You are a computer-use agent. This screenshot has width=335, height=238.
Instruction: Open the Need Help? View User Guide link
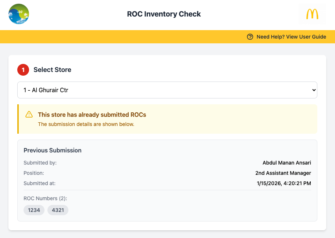pos(291,37)
